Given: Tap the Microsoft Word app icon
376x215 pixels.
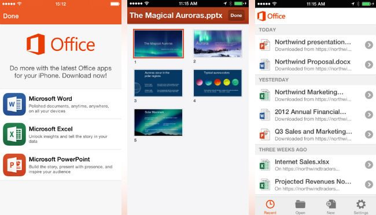Looking at the screenshot, I should (14, 104).
